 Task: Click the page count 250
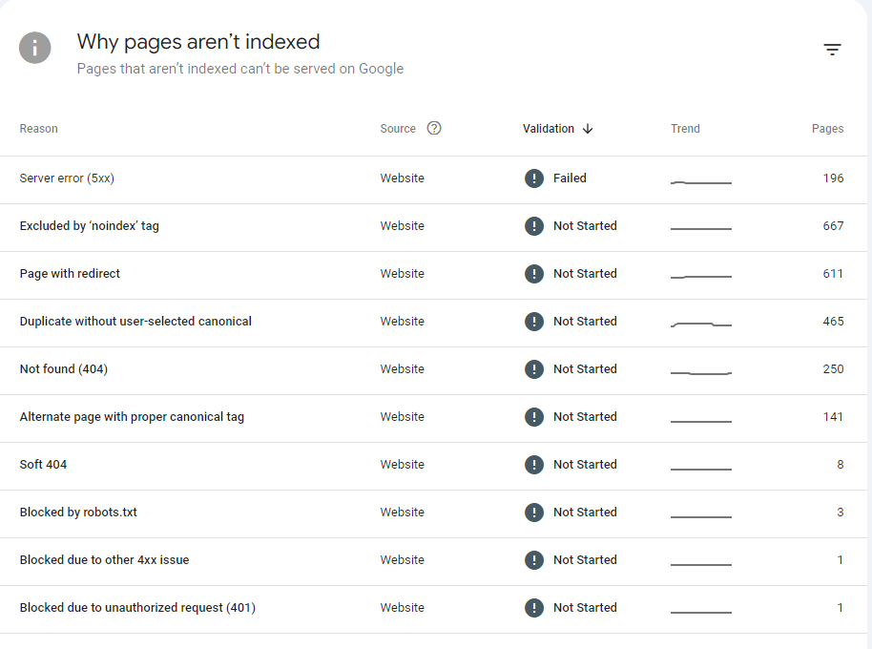tap(833, 369)
